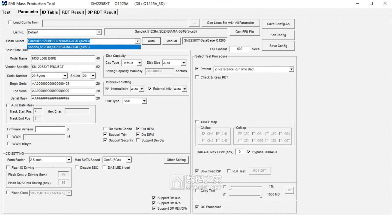The width and height of the screenshot is (392, 215).
Task: Switch to the Test tab
Action: (6, 12)
